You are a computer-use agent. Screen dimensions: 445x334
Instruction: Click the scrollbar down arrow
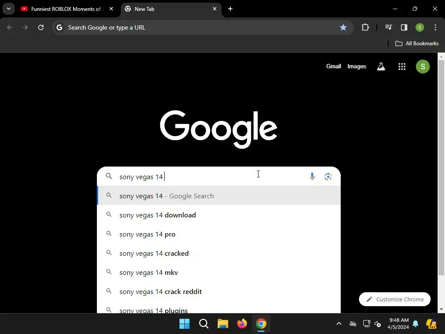pos(441,309)
